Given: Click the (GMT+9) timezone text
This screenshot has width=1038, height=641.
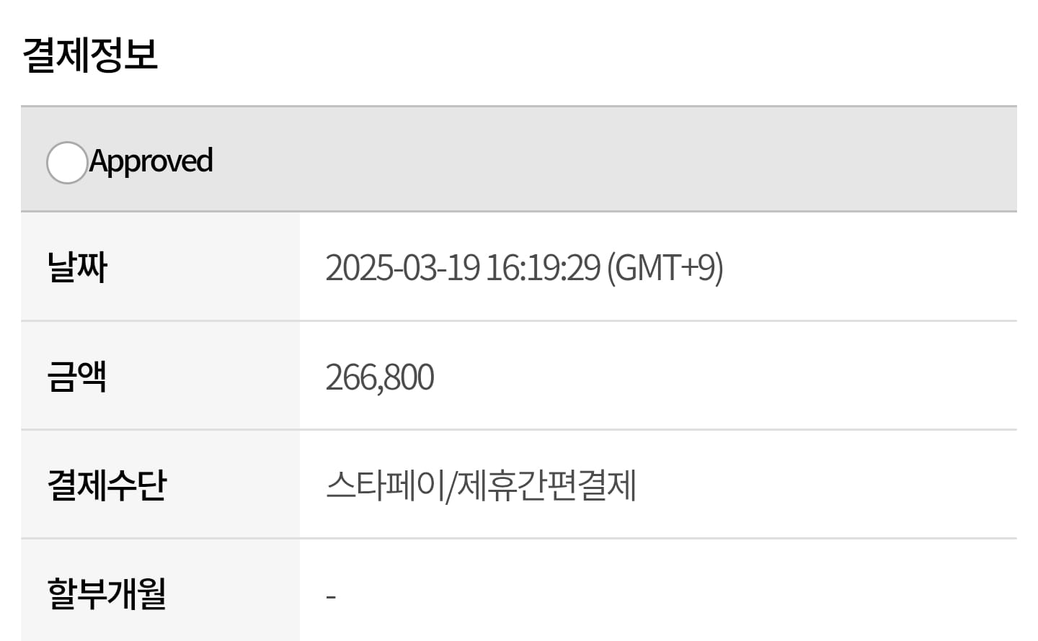Looking at the screenshot, I should pyautogui.click(x=665, y=267).
